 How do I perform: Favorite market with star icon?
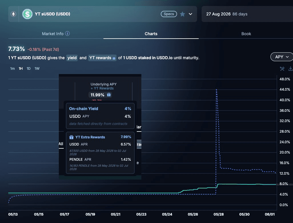(x=182, y=14)
